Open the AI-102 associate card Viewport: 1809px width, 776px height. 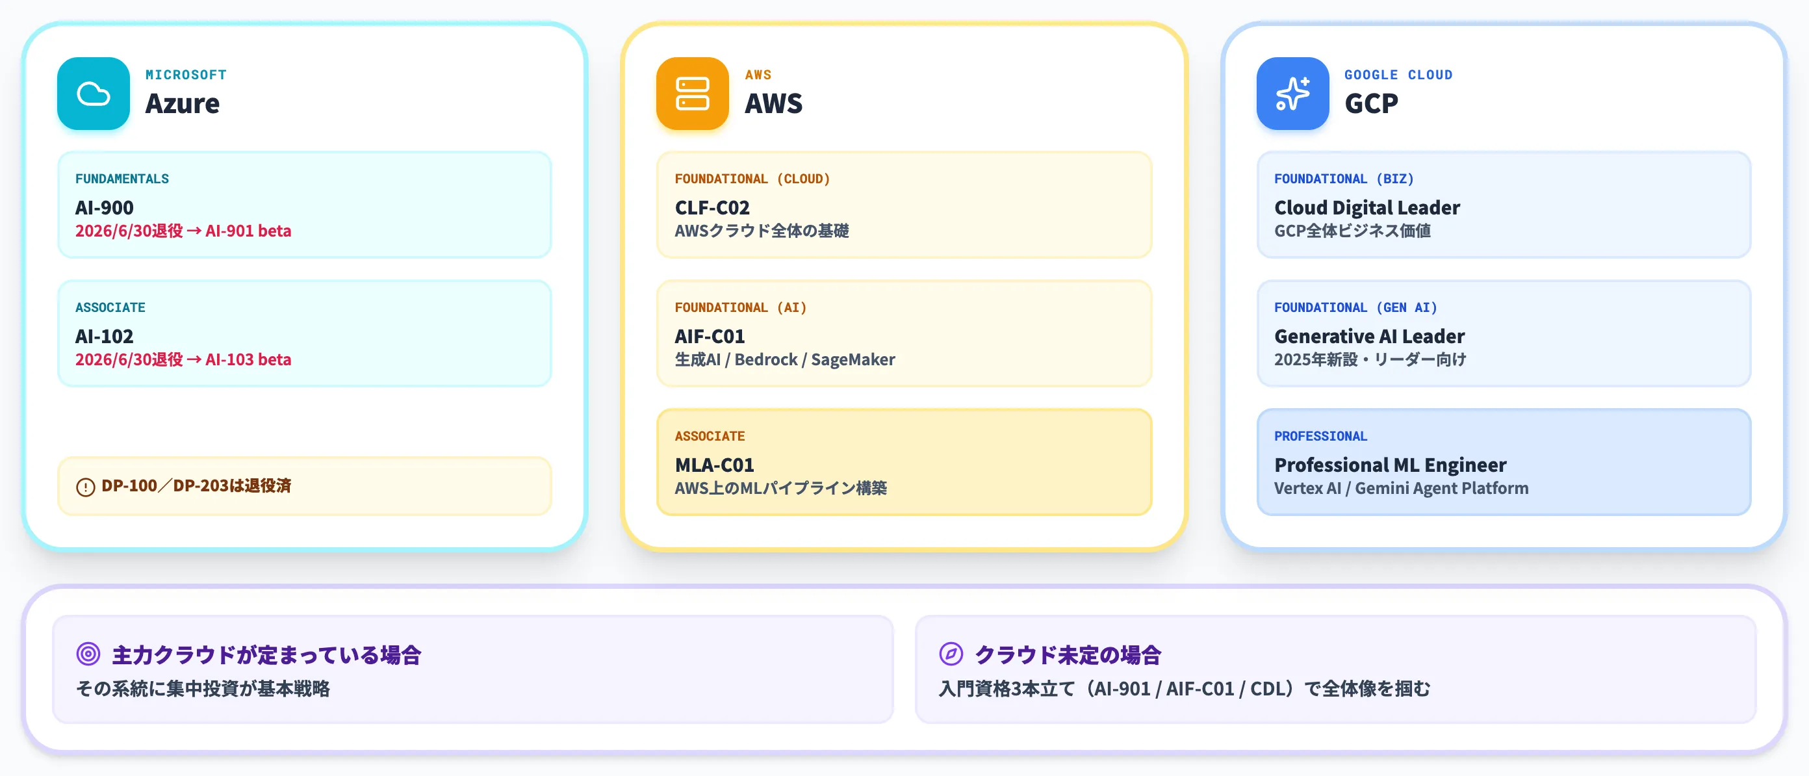pyautogui.click(x=305, y=333)
